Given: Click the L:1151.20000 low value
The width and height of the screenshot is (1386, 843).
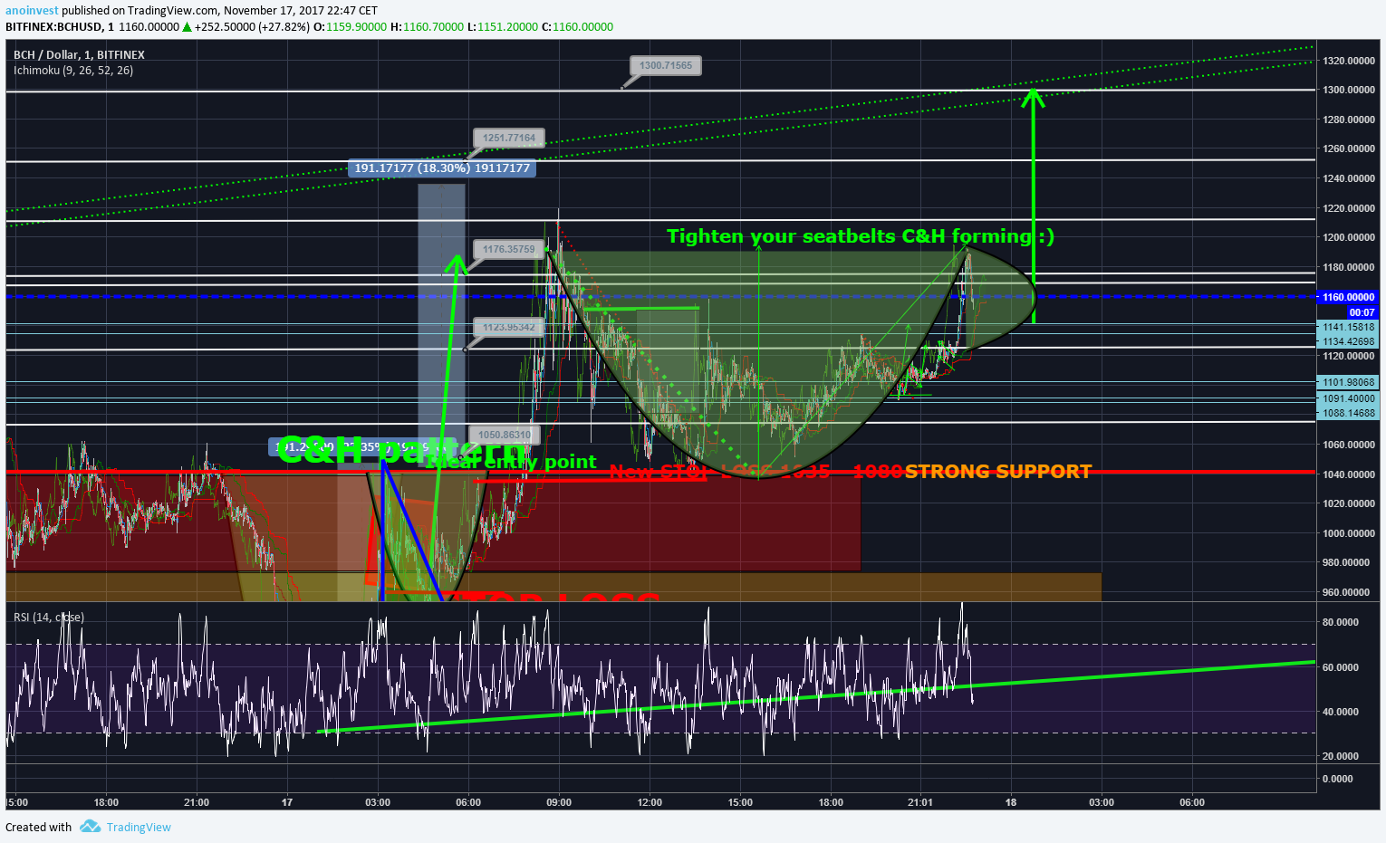Looking at the screenshot, I should [x=502, y=27].
